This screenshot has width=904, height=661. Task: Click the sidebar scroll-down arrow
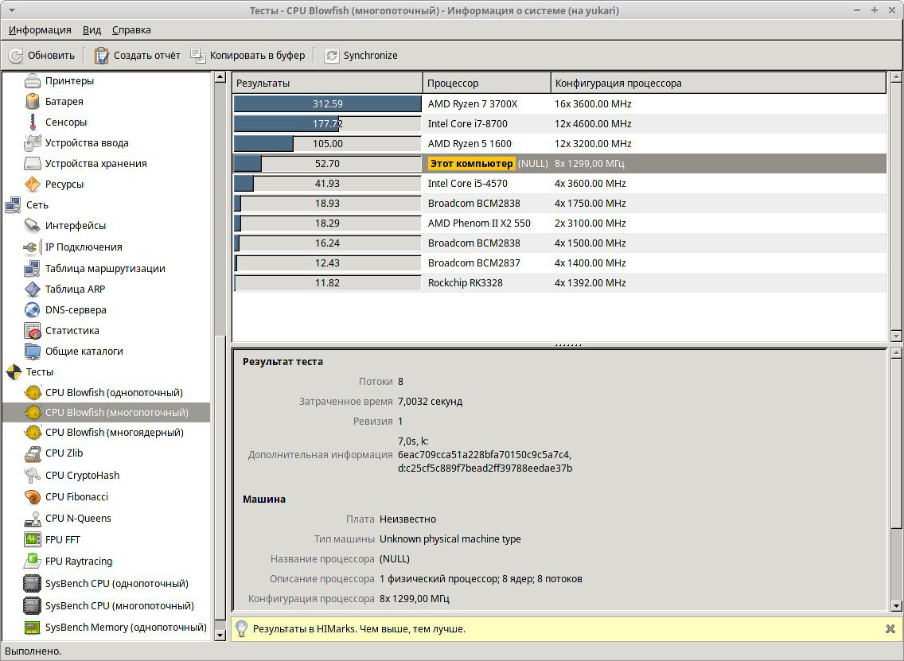220,635
